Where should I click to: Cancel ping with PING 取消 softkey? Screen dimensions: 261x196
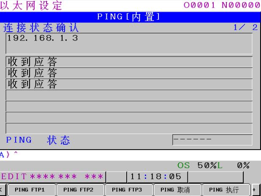pyautogui.click(x=177, y=190)
